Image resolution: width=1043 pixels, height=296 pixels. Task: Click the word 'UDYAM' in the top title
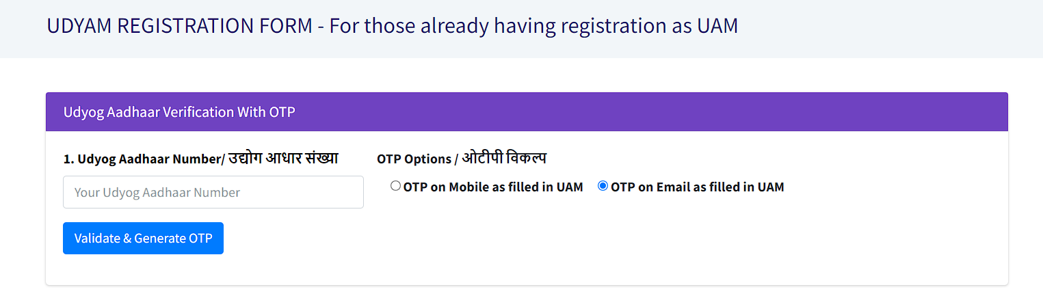pyautogui.click(x=81, y=26)
